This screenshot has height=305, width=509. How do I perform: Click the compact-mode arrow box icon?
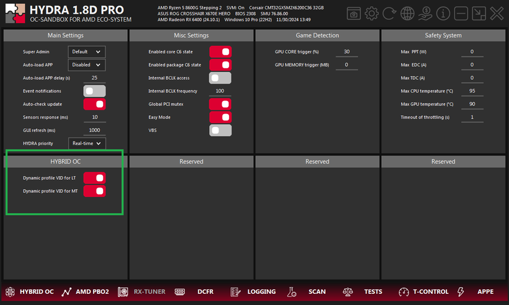(x=479, y=14)
